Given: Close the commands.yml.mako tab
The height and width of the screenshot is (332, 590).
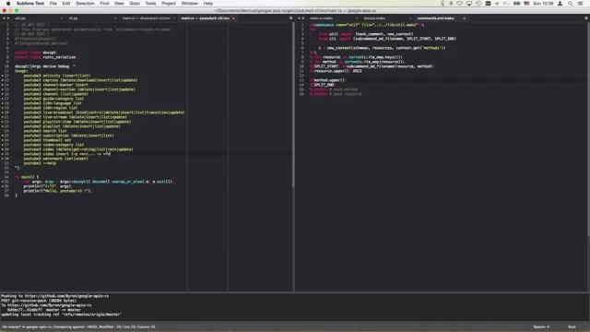Looking at the screenshot, I should (x=464, y=18).
